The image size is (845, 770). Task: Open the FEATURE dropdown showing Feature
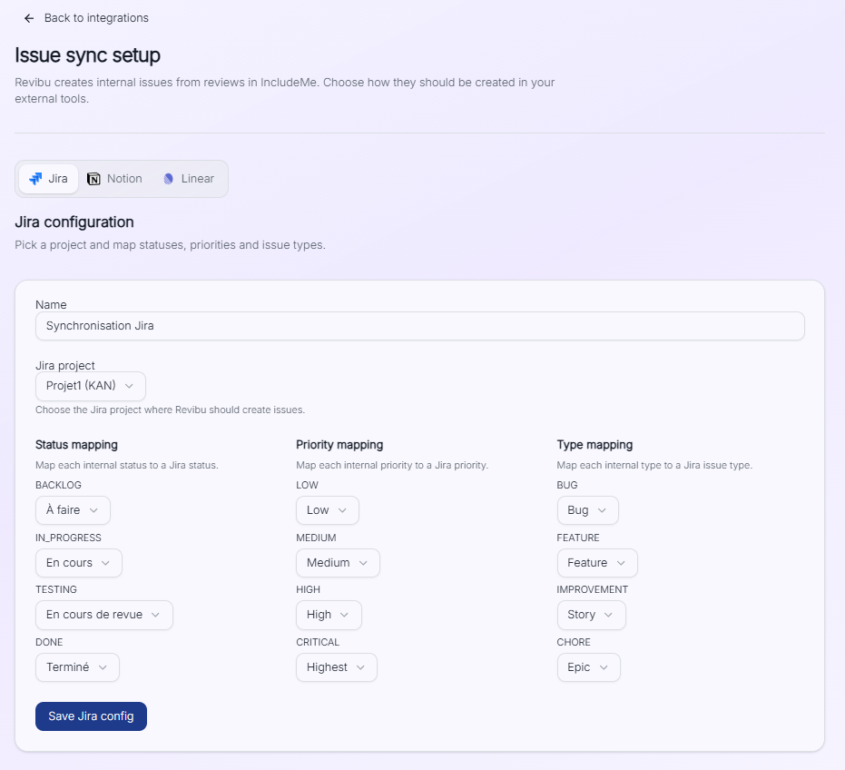coord(596,563)
